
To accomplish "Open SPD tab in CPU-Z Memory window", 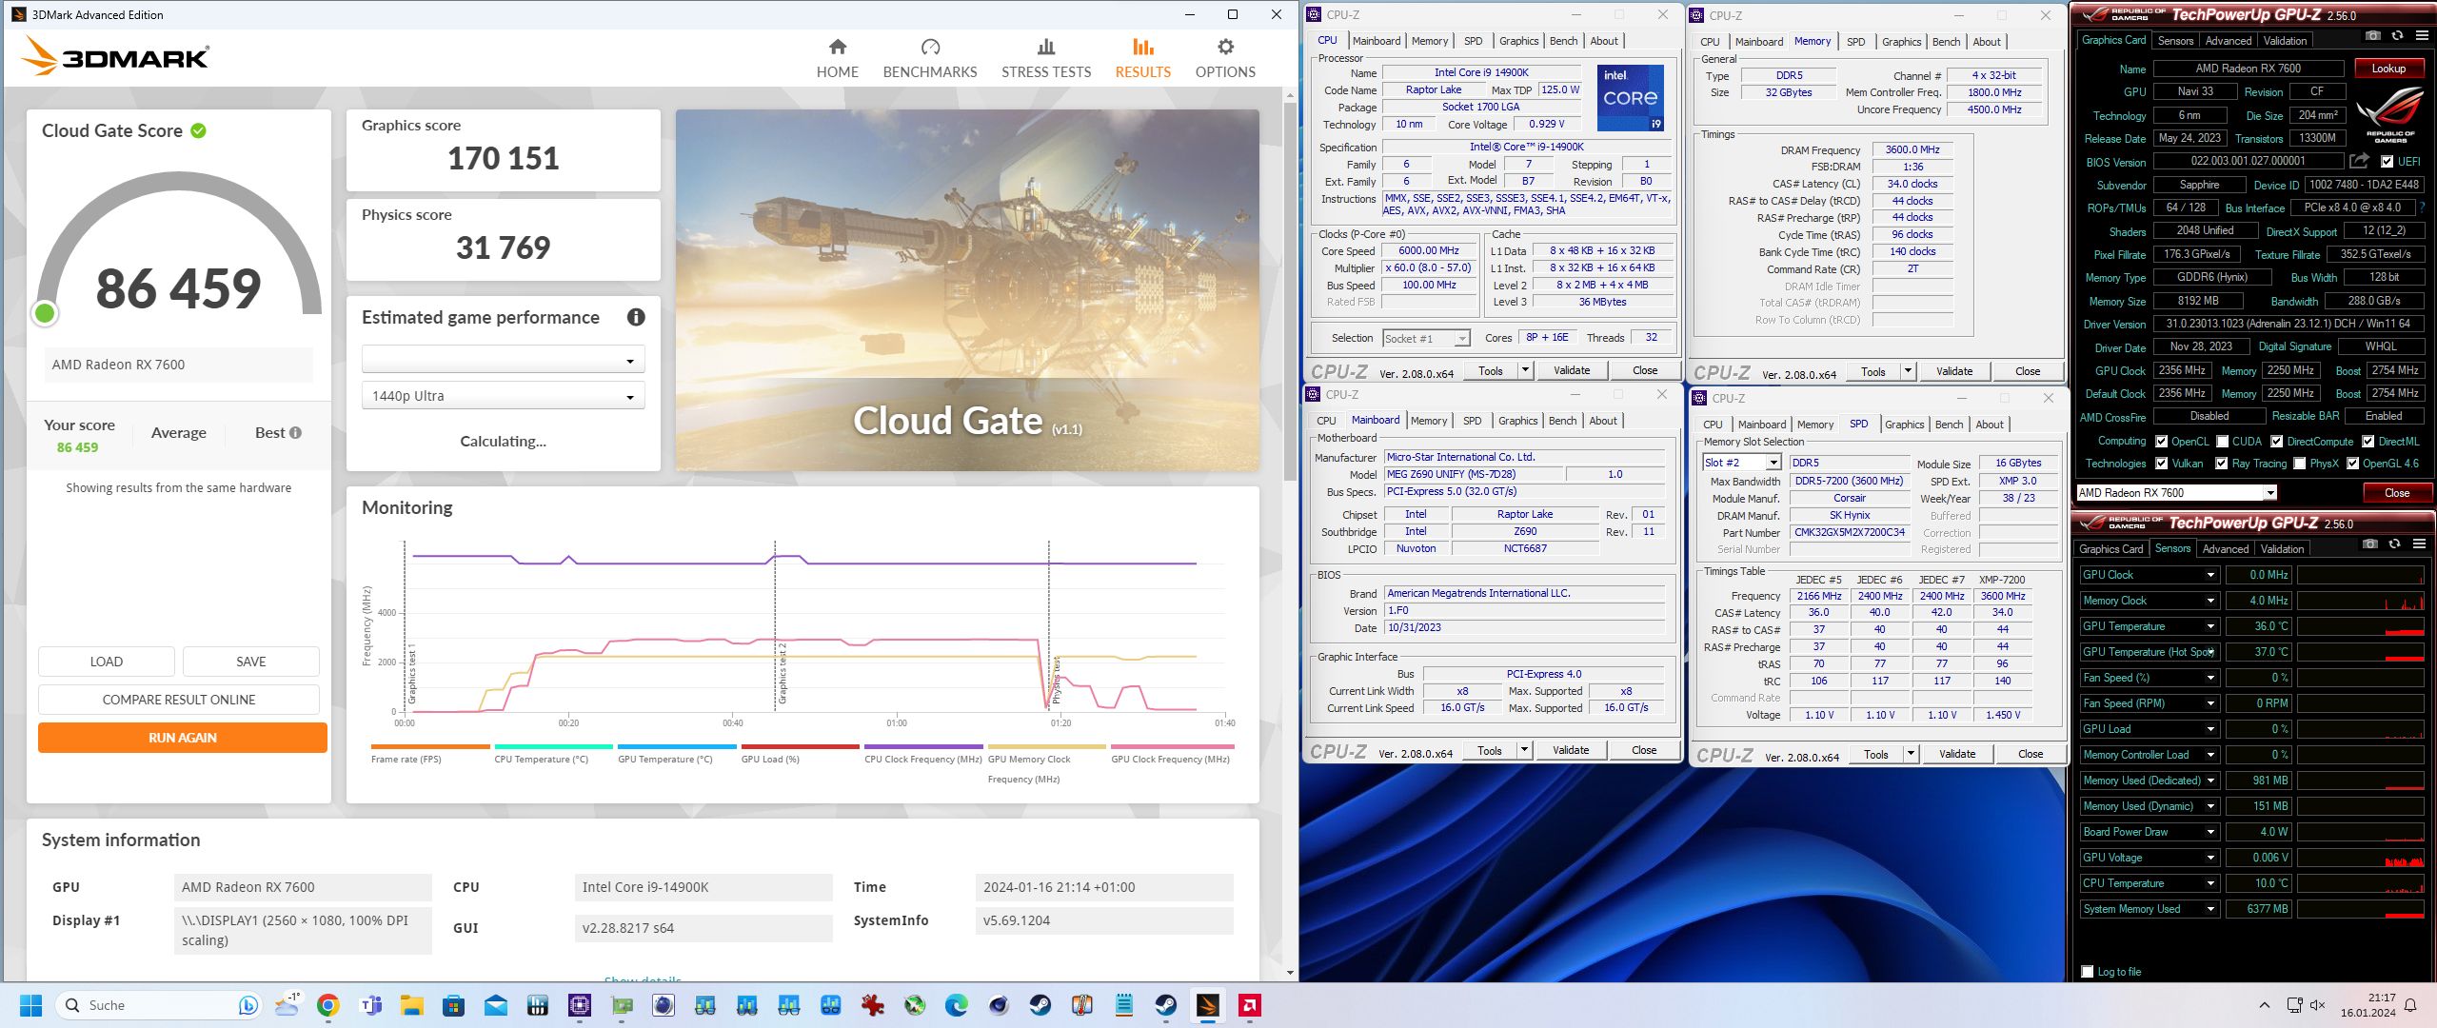I will [x=1855, y=42].
